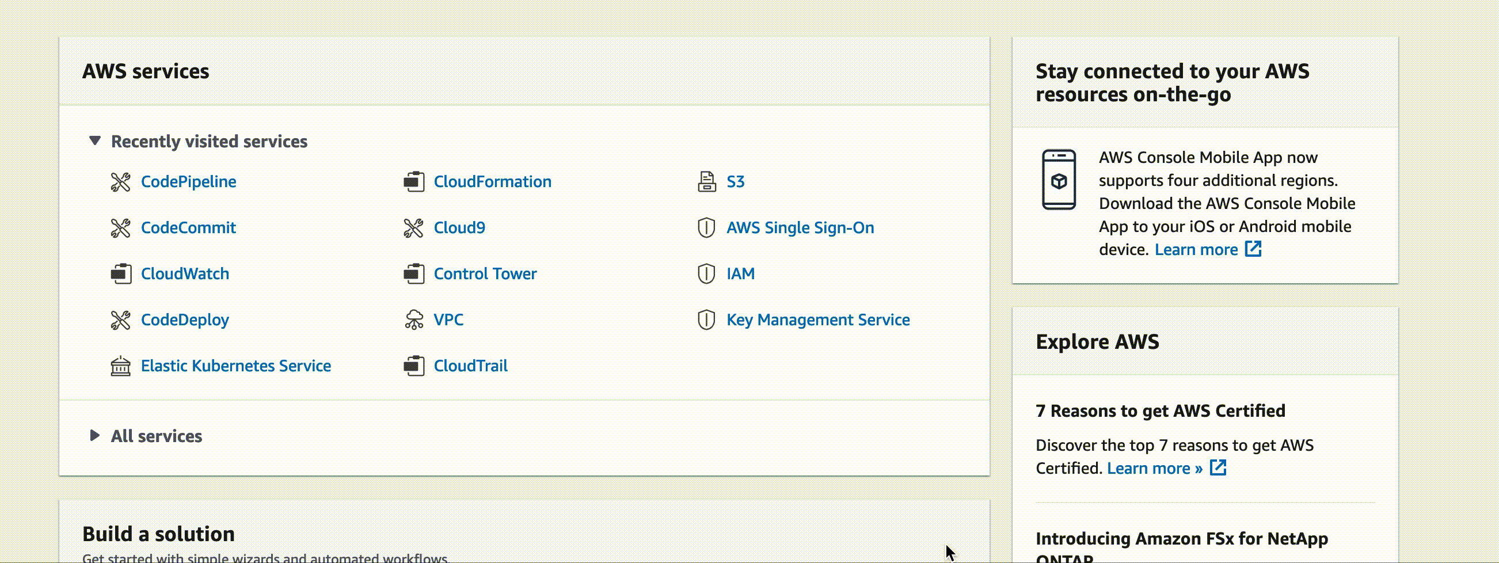Click the S3 storage icon
The width and height of the screenshot is (1499, 563).
706,182
